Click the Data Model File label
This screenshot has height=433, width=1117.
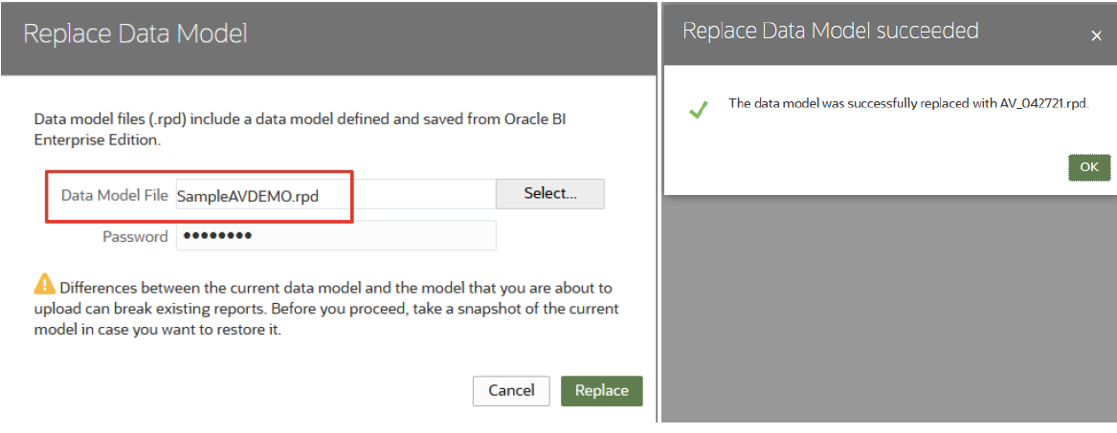[115, 196]
